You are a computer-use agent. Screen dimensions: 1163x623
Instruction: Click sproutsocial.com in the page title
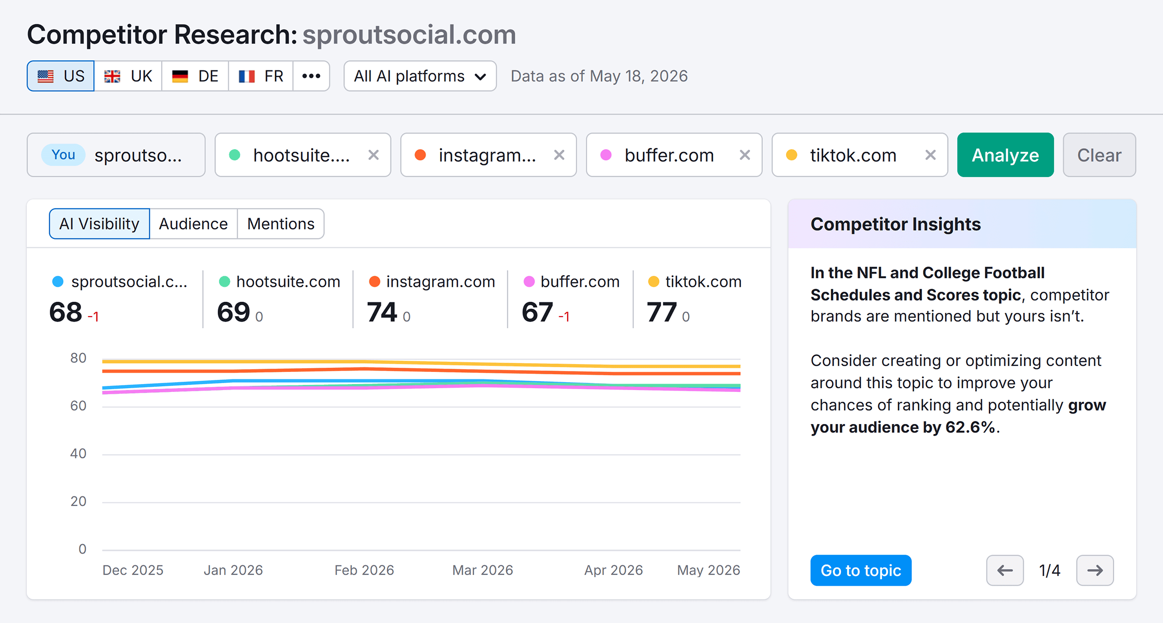pyautogui.click(x=409, y=35)
